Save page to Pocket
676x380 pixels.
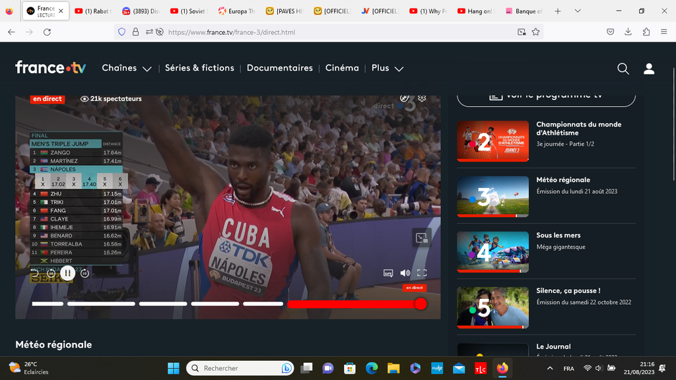(611, 32)
